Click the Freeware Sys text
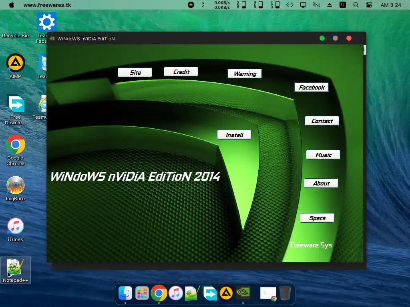Image resolution: width=410 pixels, height=307 pixels. point(311,245)
